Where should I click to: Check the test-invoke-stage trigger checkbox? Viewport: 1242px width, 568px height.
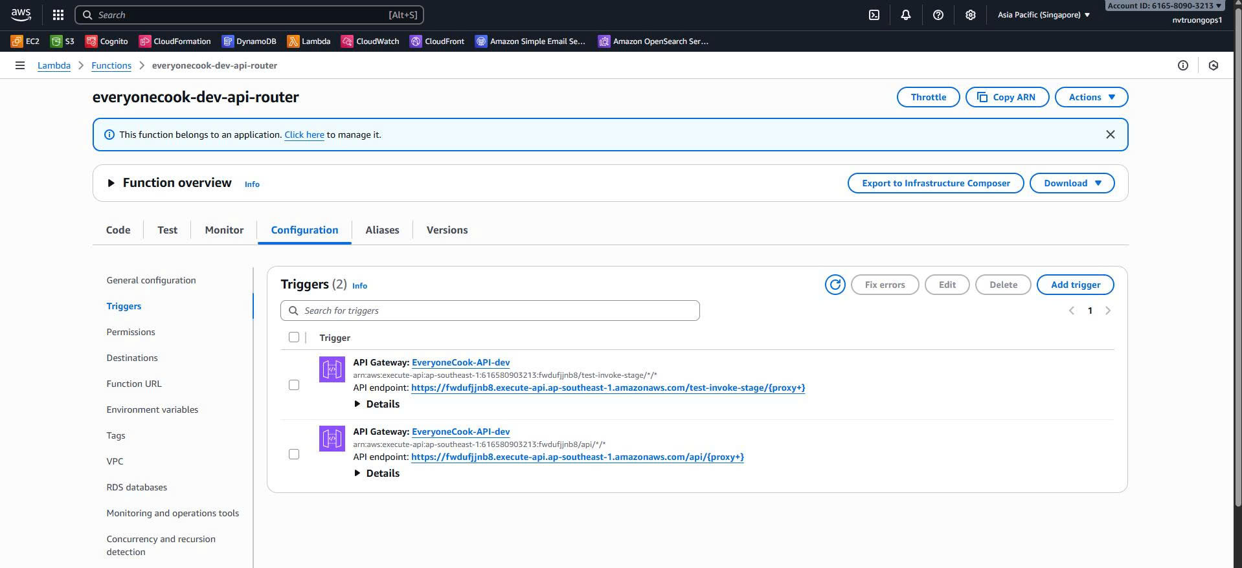click(294, 385)
